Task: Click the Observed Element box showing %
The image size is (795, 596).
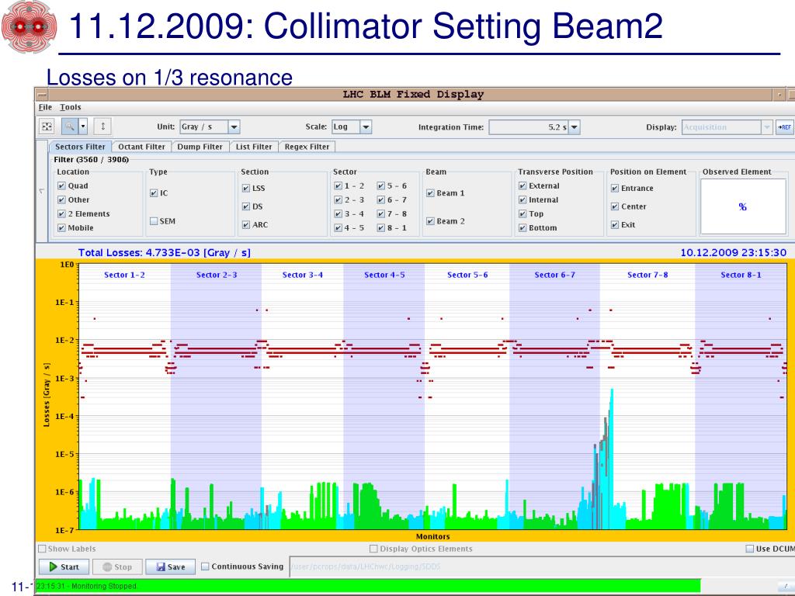Action: pyautogui.click(x=743, y=206)
